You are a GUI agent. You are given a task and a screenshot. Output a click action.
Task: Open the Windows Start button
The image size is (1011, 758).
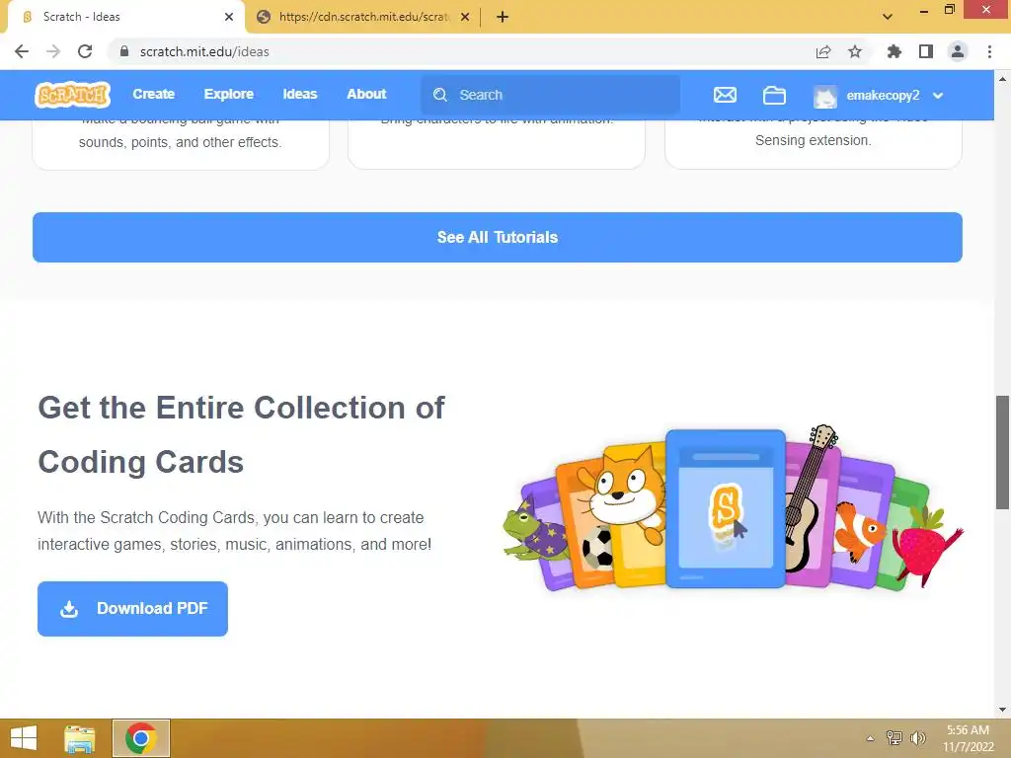pyautogui.click(x=24, y=738)
